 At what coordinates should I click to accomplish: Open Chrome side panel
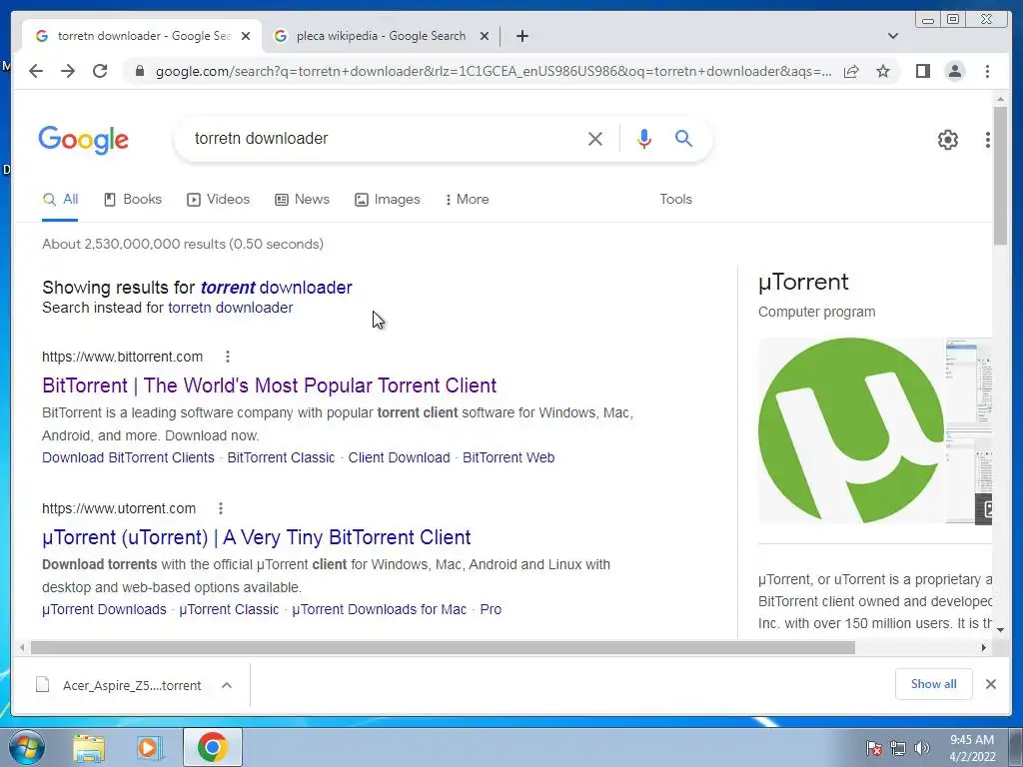[922, 71]
